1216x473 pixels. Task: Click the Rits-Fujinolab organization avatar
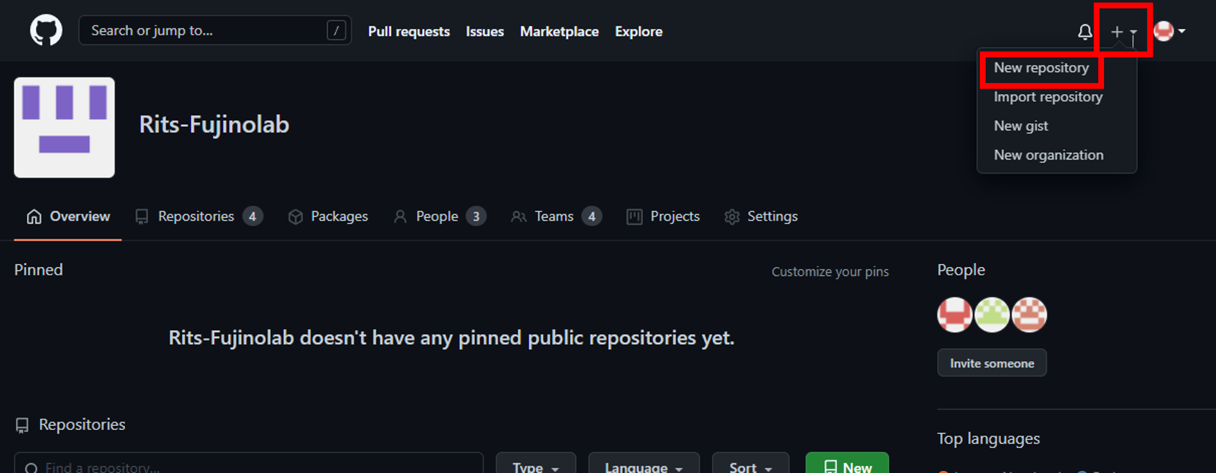tap(64, 127)
